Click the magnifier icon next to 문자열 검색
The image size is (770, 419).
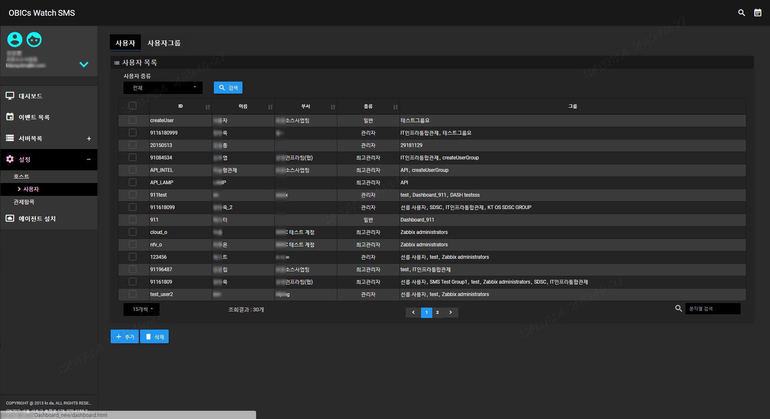(678, 308)
